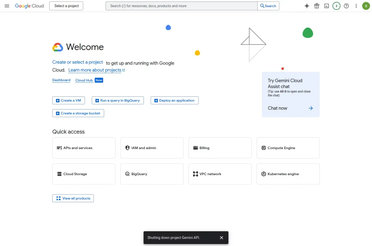
Task: Open free trial gift offers icon
Action: point(317,6)
